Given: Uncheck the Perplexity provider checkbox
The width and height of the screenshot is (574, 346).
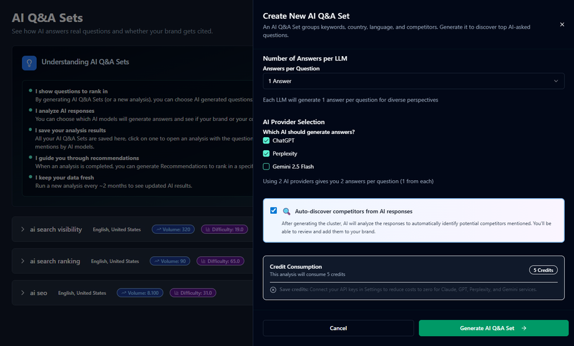Looking at the screenshot, I should (x=266, y=153).
